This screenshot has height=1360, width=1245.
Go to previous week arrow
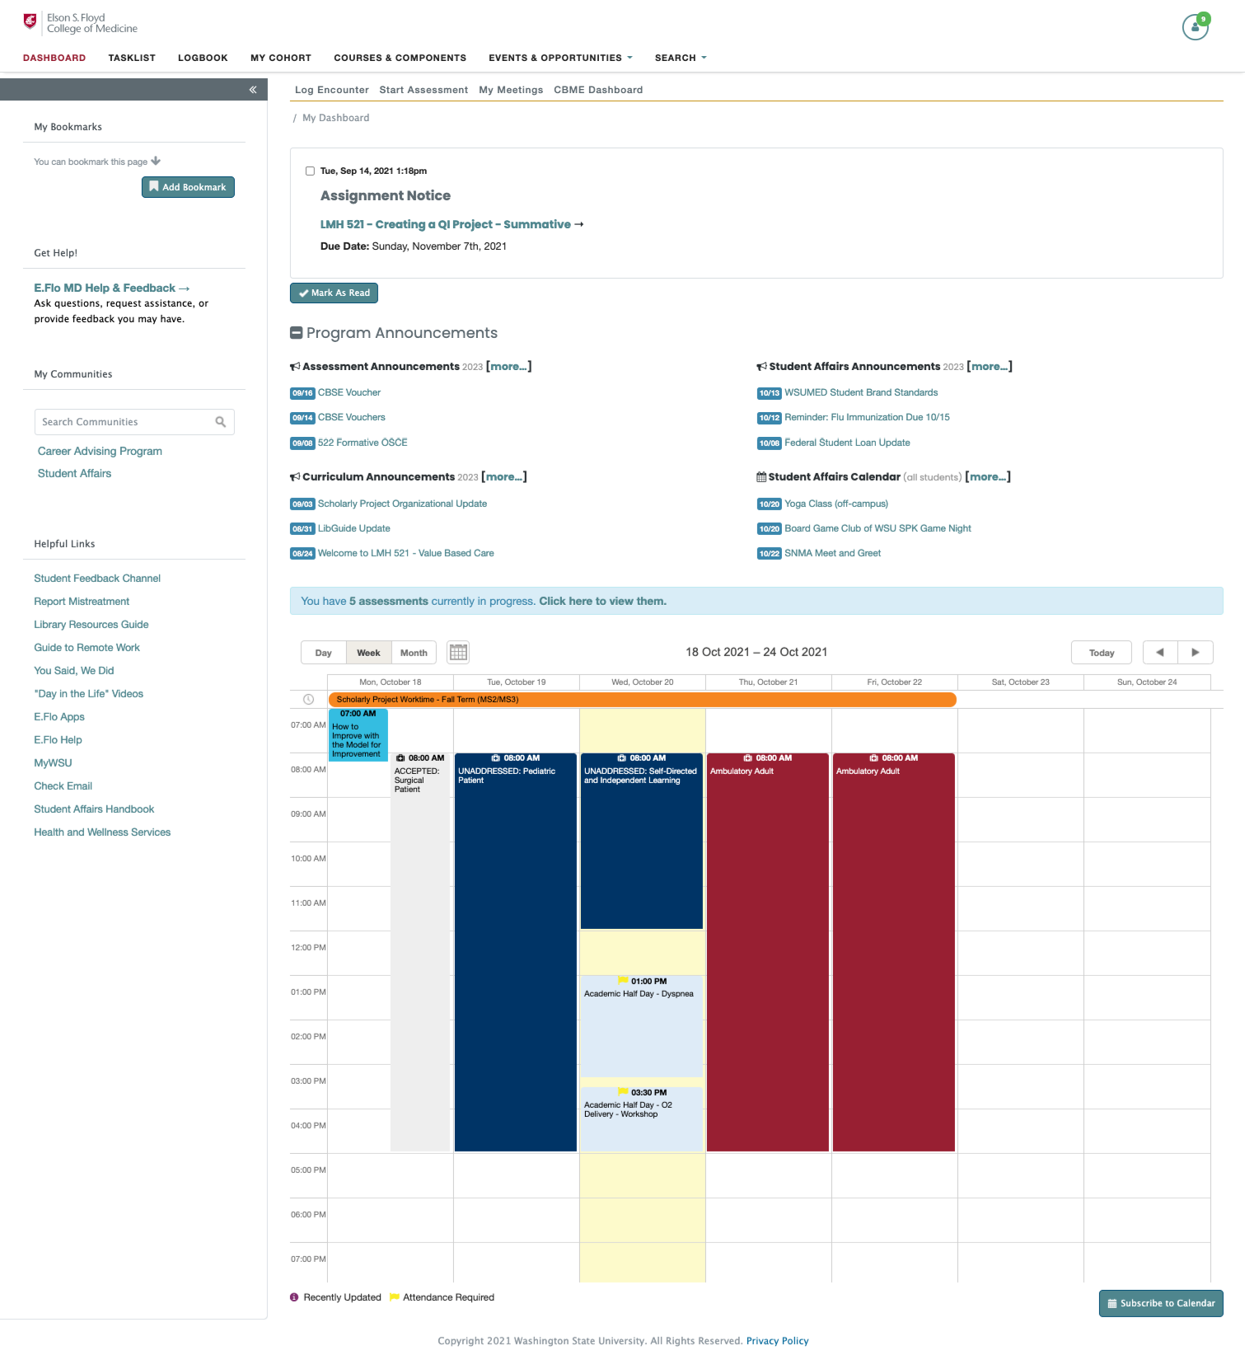pos(1160,653)
